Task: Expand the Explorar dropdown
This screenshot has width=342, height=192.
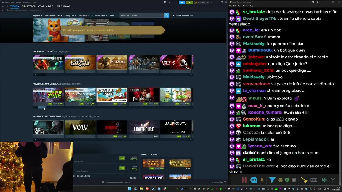Action: point(37,15)
